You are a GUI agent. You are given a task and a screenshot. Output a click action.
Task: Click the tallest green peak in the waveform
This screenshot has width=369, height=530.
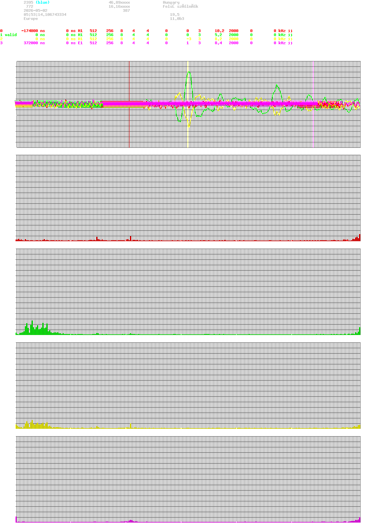pyautogui.click(x=189, y=72)
